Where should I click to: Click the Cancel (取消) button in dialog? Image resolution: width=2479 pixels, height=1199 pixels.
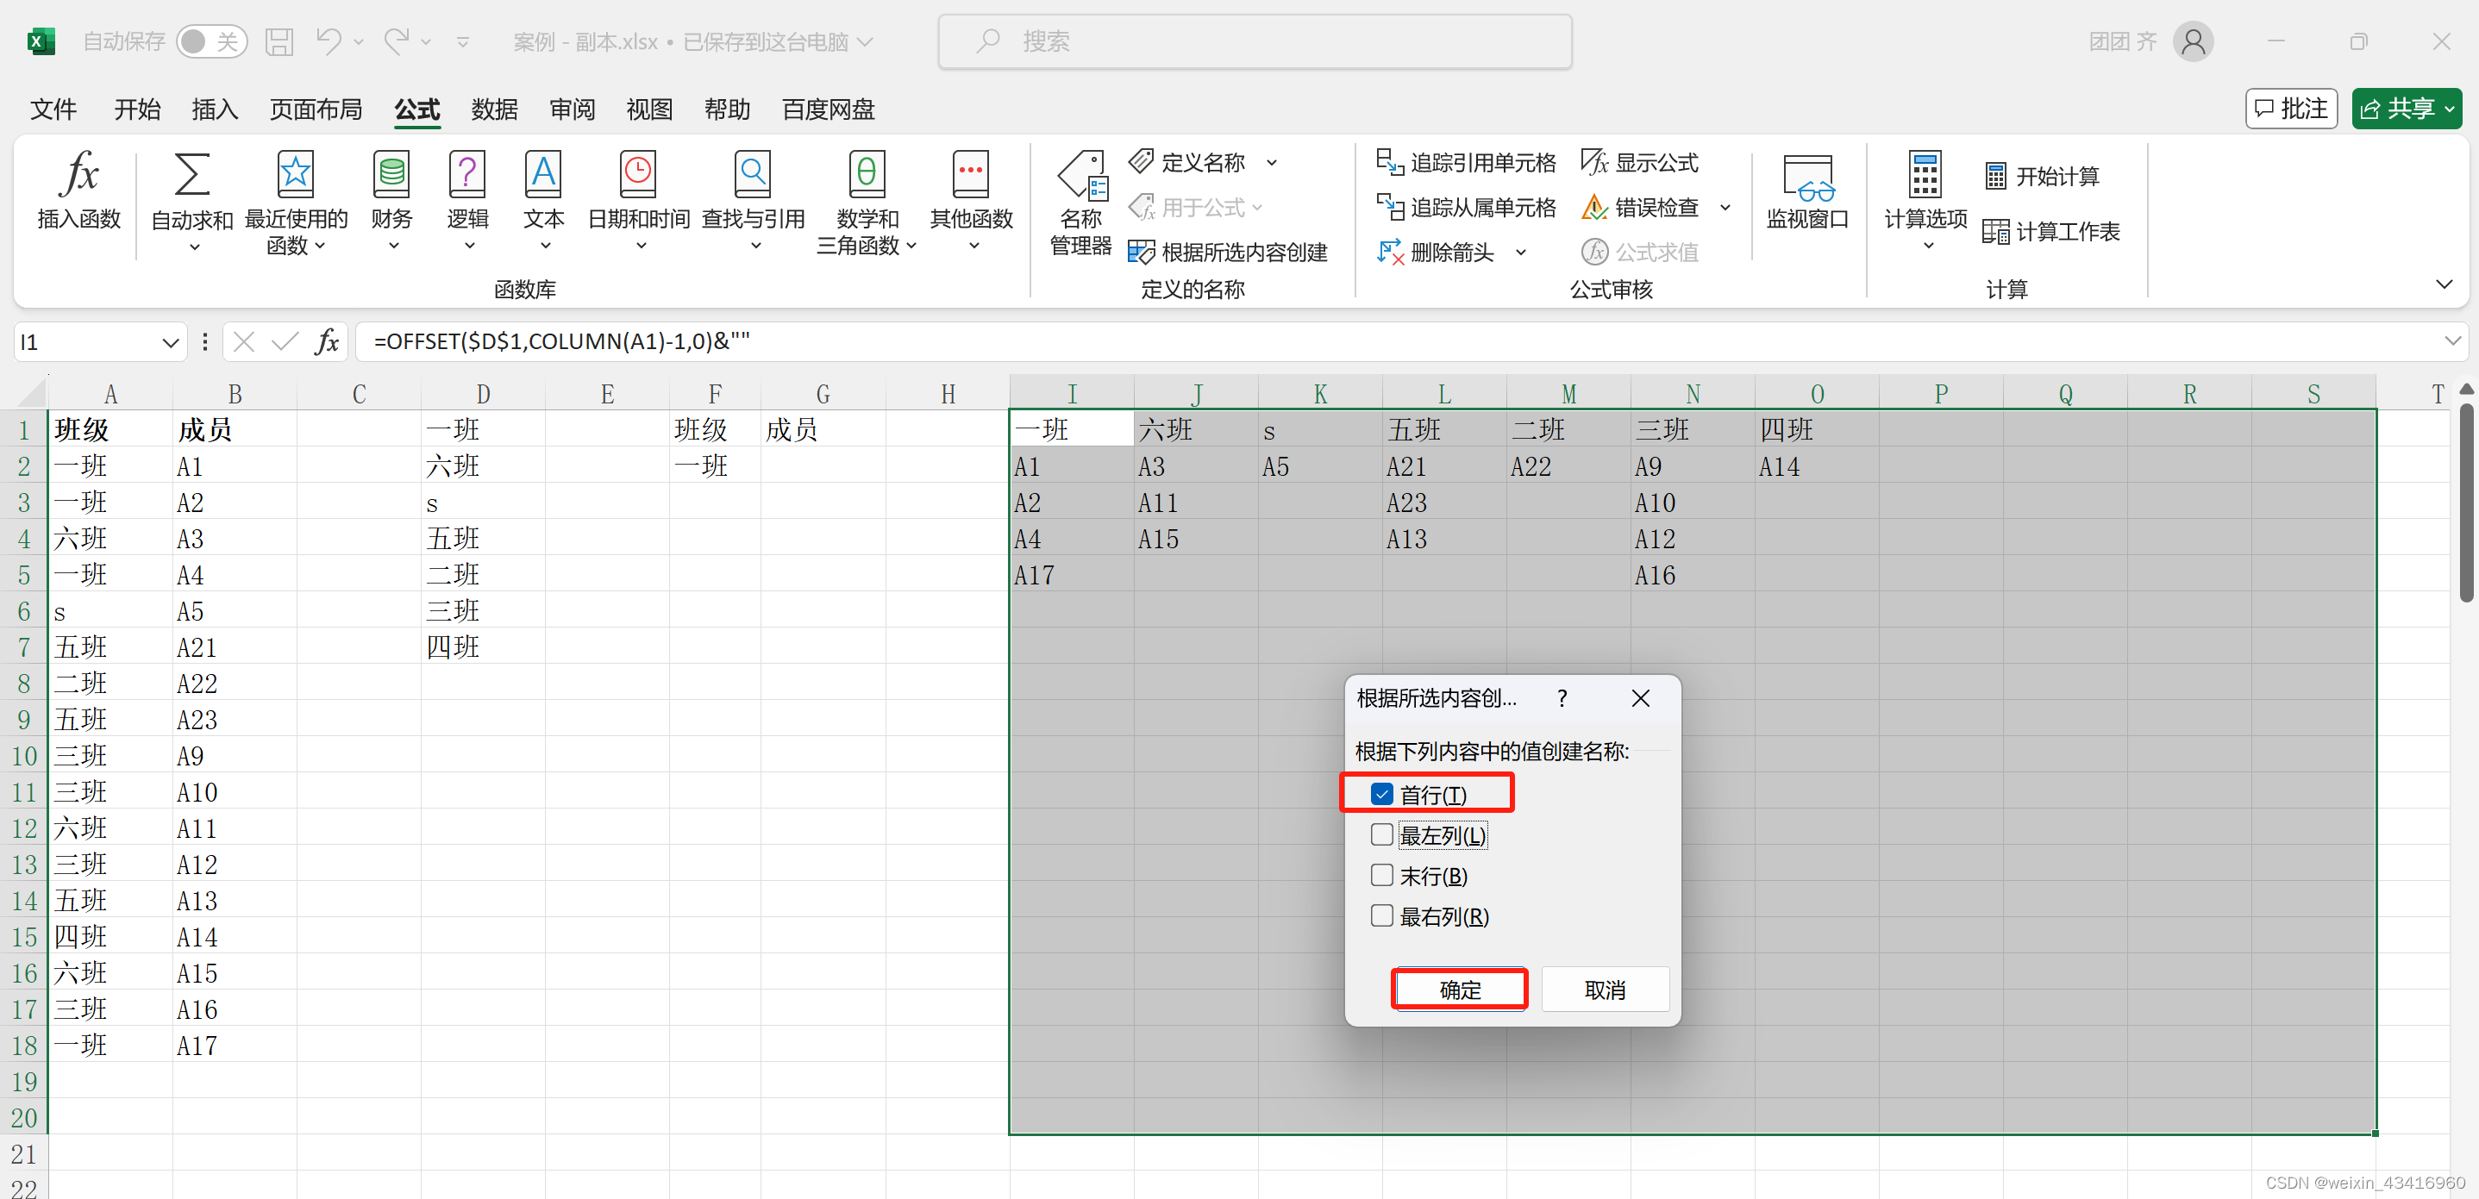[x=1604, y=990]
